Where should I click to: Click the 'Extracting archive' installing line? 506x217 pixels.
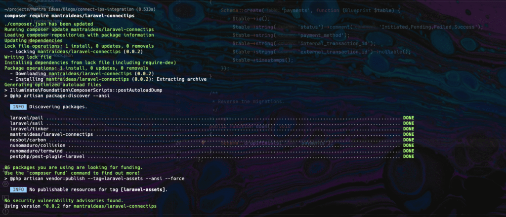(x=108, y=79)
